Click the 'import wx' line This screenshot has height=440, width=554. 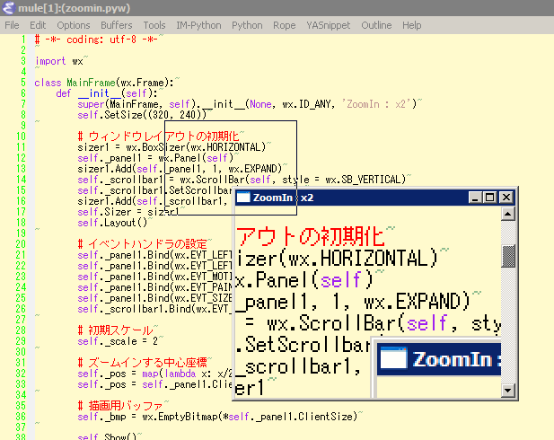pos(58,61)
